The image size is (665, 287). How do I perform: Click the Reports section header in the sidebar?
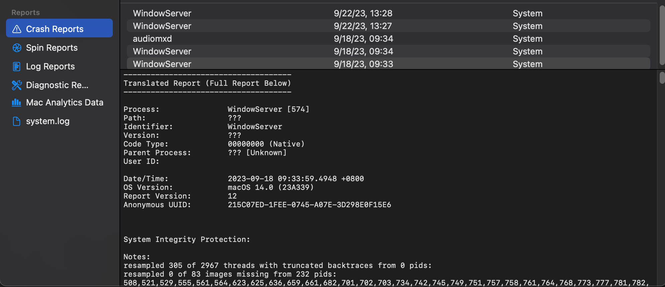pyautogui.click(x=26, y=12)
